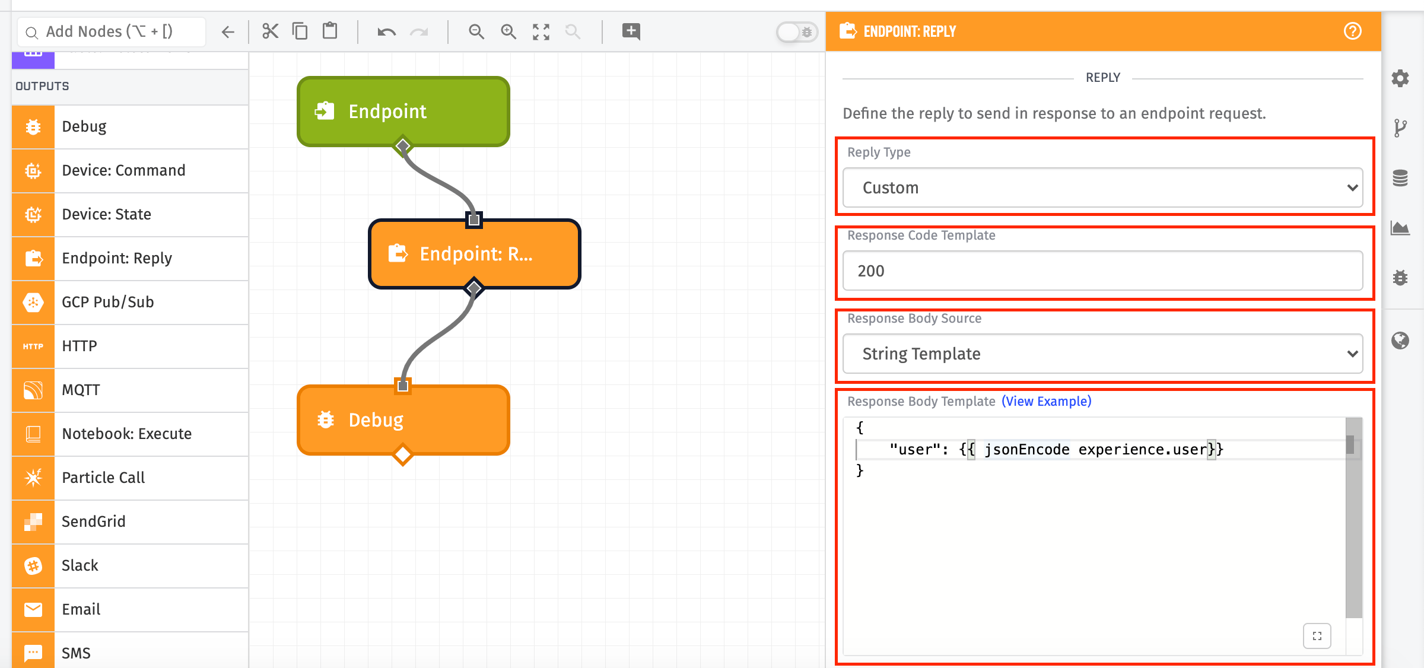Viewport: 1424px width, 668px height.
Task: Open the Reply Type dropdown
Action: click(1103, 187)
